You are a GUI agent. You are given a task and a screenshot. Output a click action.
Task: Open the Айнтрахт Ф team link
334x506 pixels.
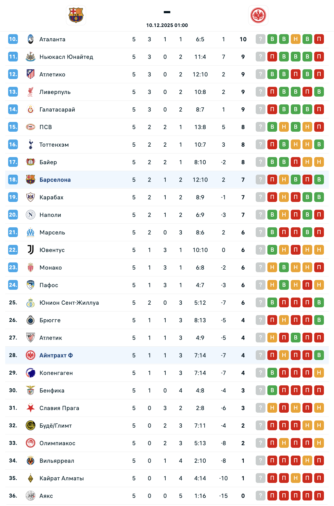pos(56,355)
